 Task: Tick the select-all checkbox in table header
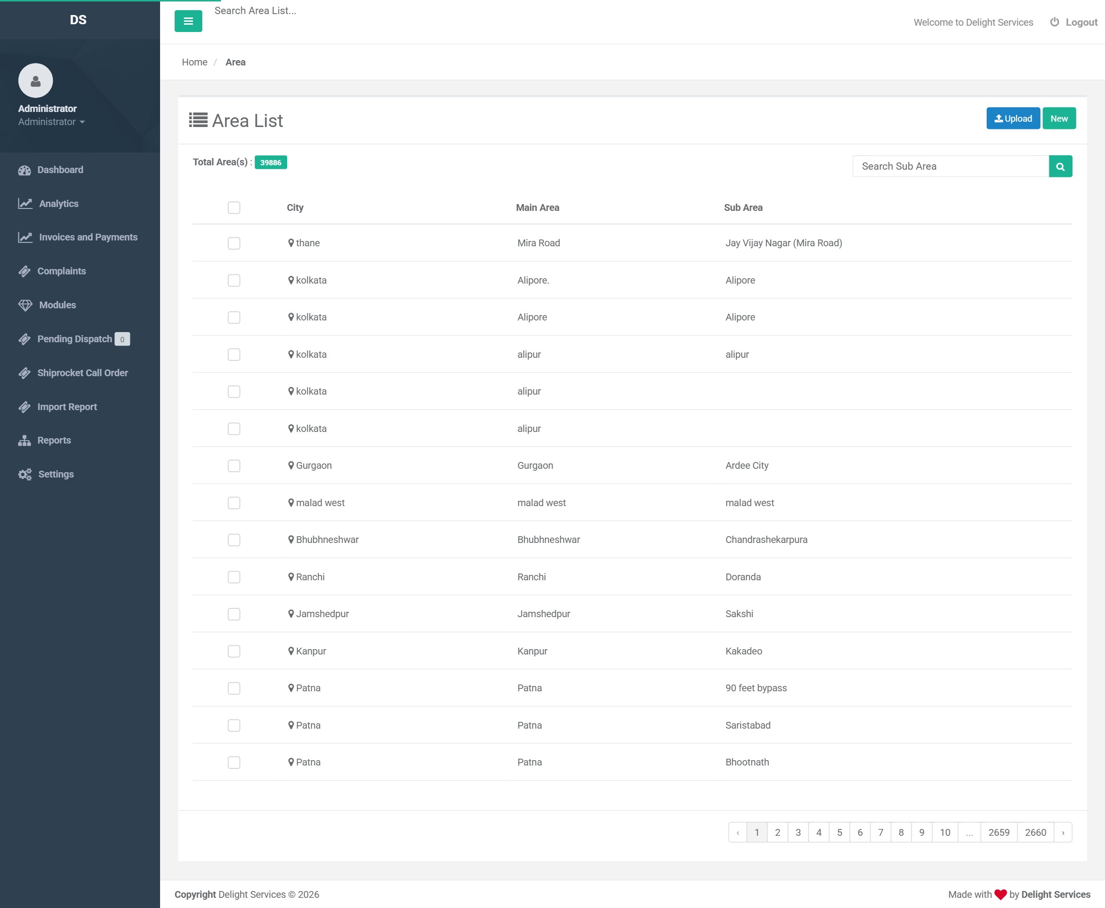pyautogui.click(x=234, y=207)
